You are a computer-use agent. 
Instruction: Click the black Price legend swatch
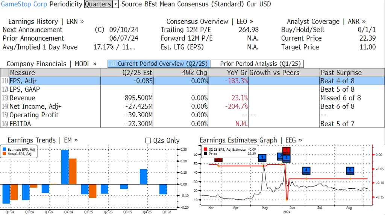(206, 154)
